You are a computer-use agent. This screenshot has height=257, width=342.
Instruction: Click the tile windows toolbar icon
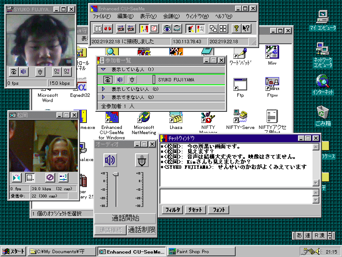point(223,29)
